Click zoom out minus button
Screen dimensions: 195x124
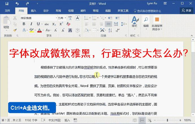coord(155,120)
